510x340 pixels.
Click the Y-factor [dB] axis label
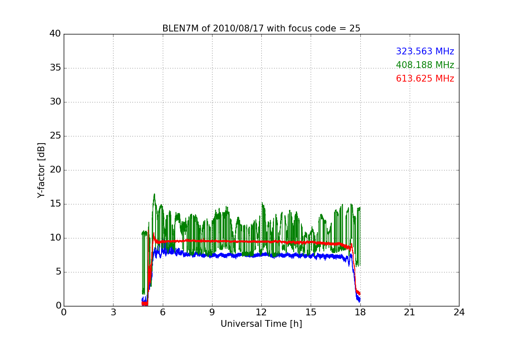(x=41, y=170)
